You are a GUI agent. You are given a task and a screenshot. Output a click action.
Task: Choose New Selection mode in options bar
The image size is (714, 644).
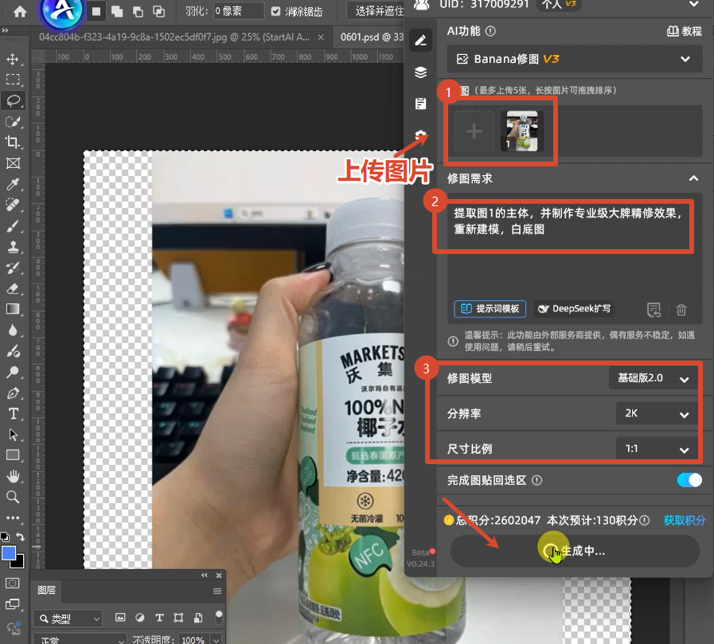[x=96, y=11]
